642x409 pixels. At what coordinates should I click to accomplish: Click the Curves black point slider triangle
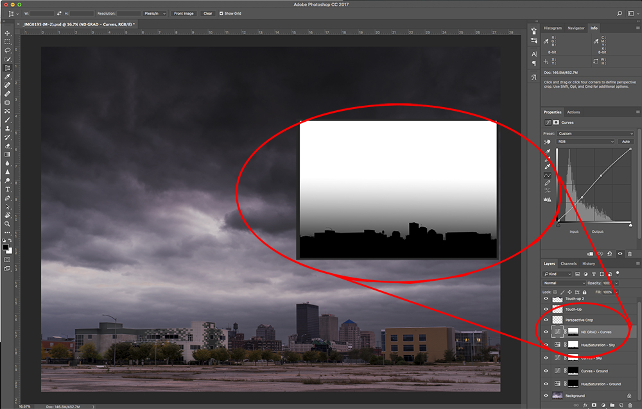pyautogui.click(x=558, y=225)
